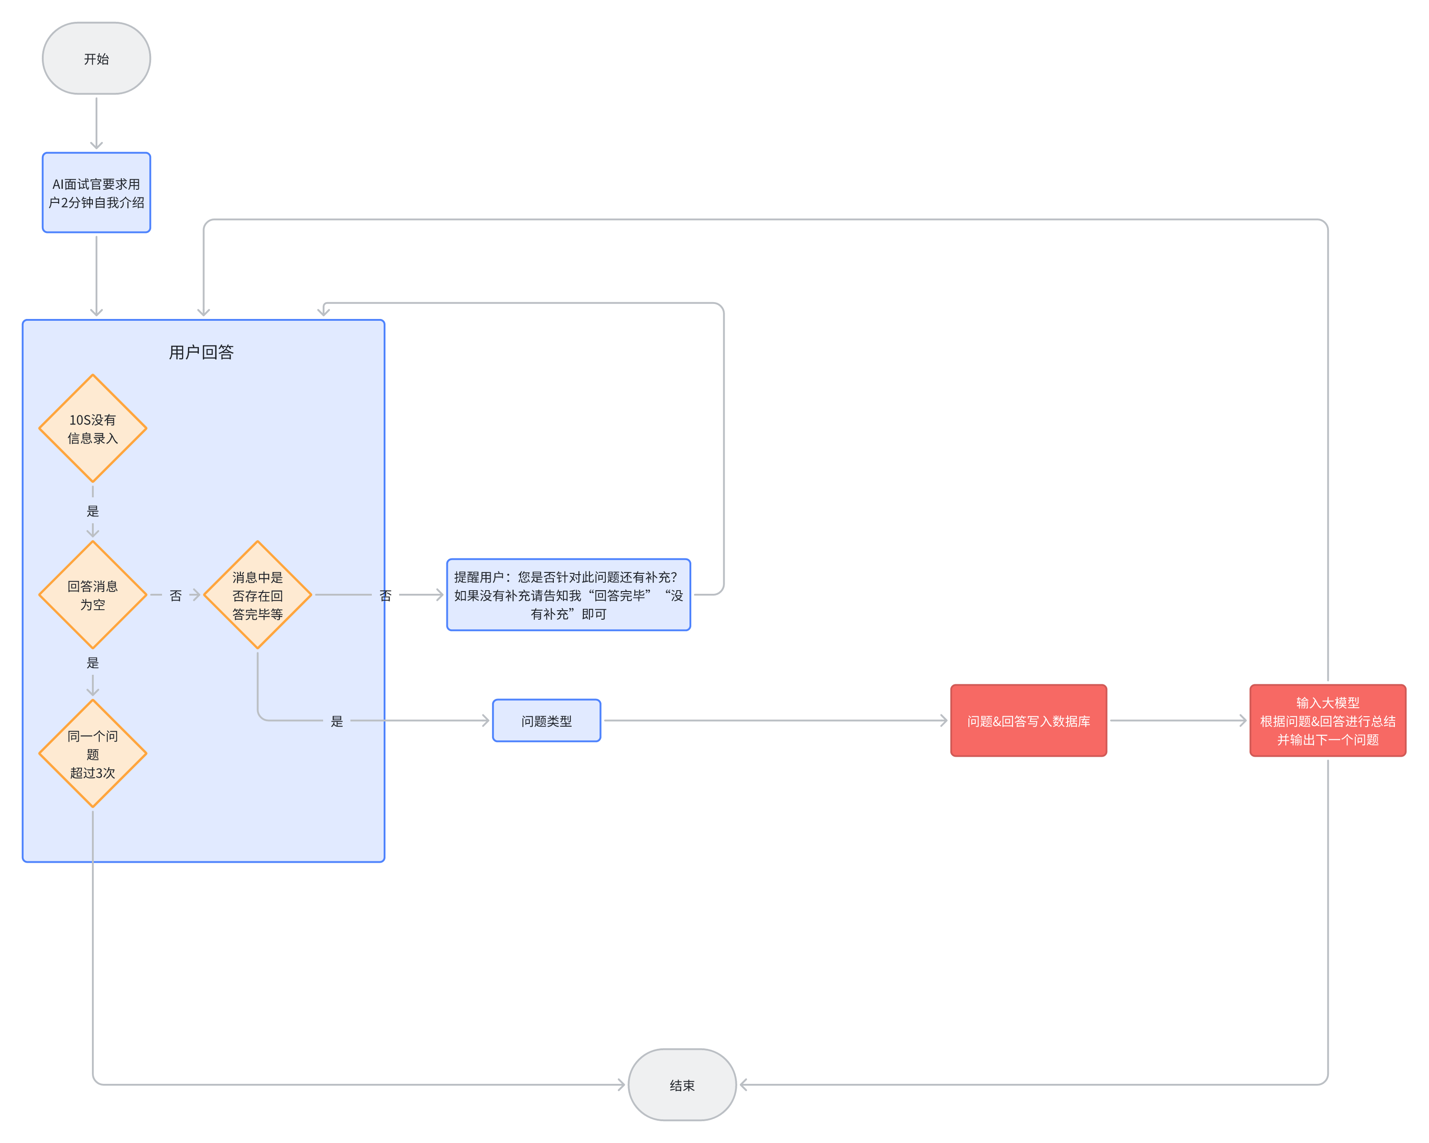Click the 是 label leading to 问题类型
Image resolution: width=1429 pixels, height=1143 pixels.
point(337,722)
